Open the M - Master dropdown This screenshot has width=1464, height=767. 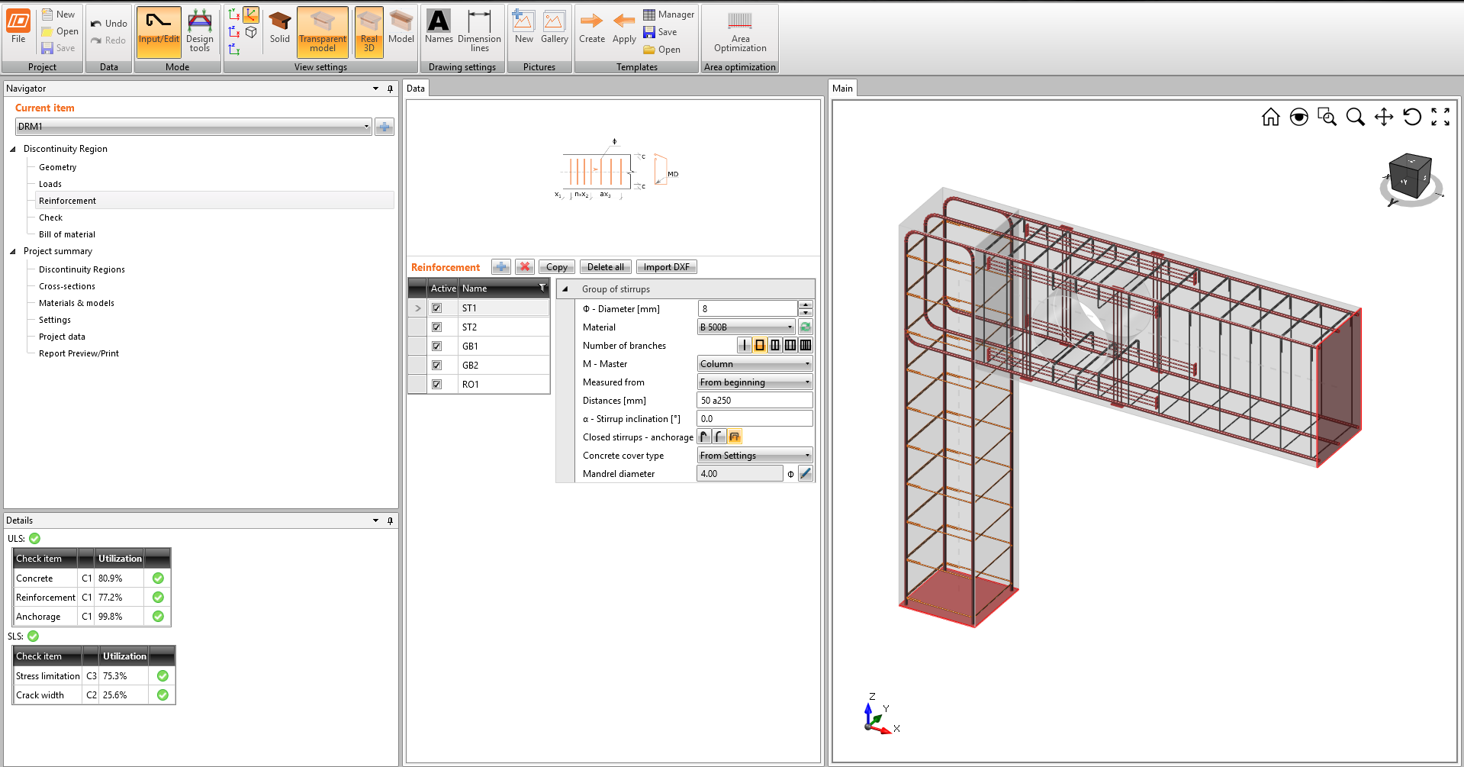[806, 363]
